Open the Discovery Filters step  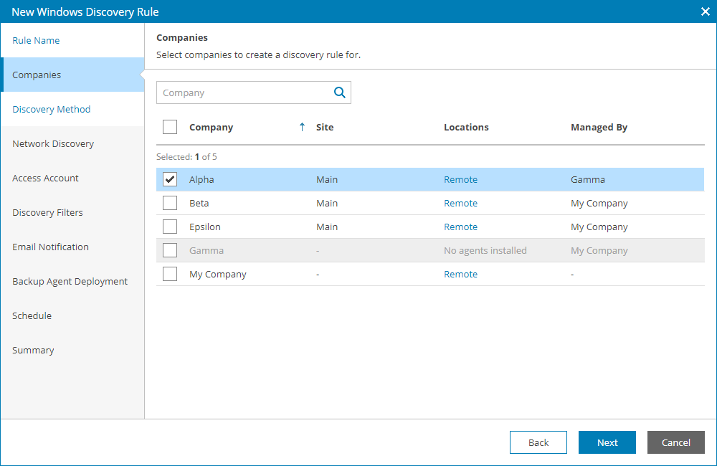(72, 212)
